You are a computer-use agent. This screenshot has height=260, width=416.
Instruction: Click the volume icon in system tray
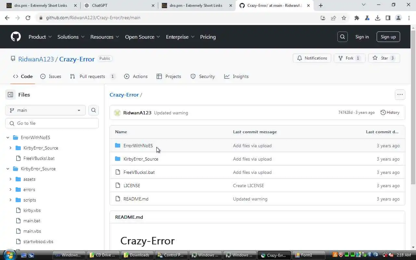pyautogui.click(x=391, y=255)
